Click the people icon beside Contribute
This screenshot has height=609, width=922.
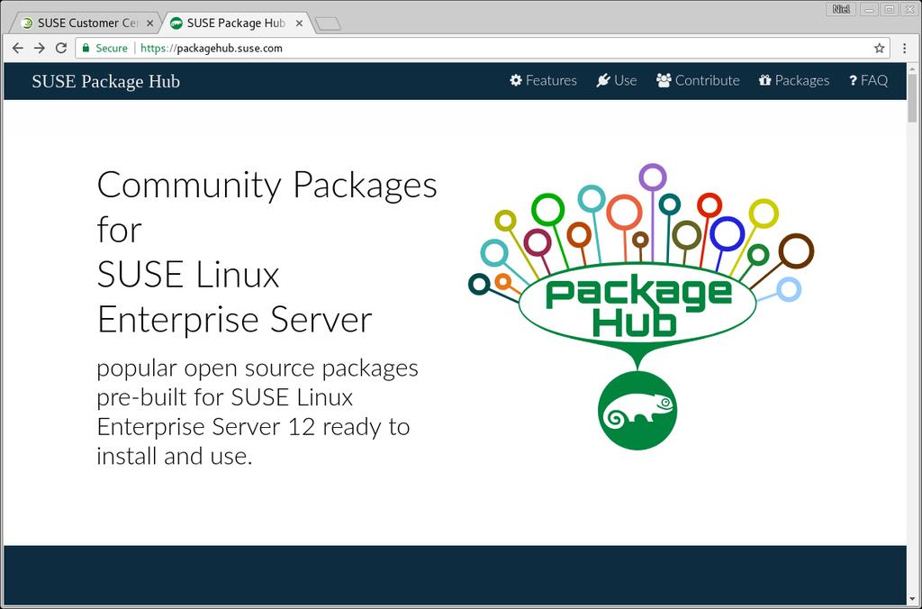(664, 80)
